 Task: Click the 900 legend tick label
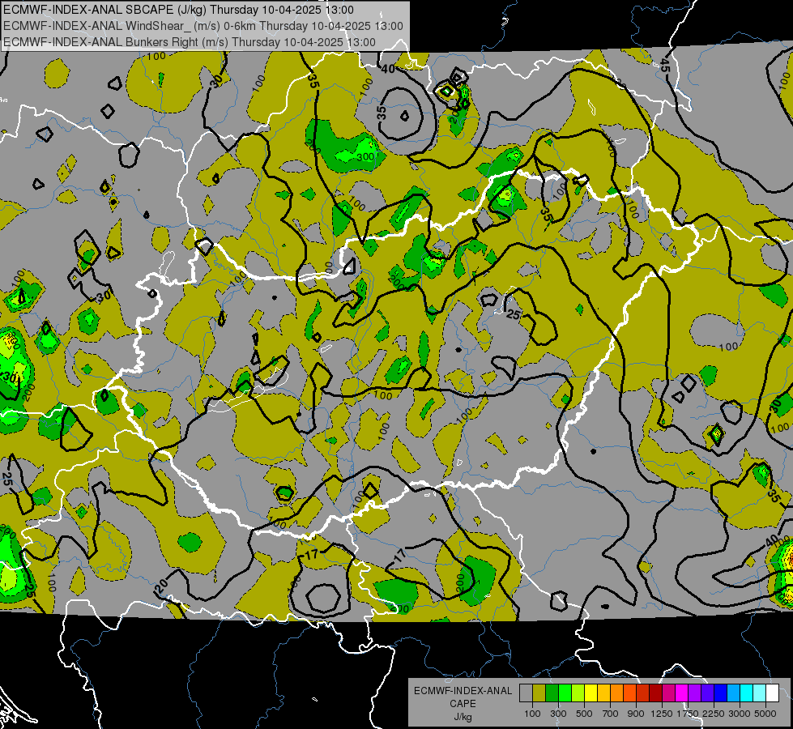(636, 714)
